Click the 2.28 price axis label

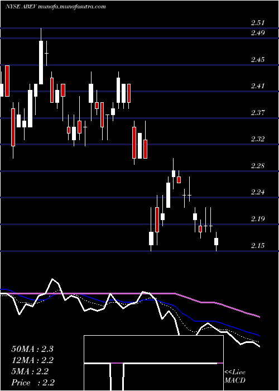(258, 166)
